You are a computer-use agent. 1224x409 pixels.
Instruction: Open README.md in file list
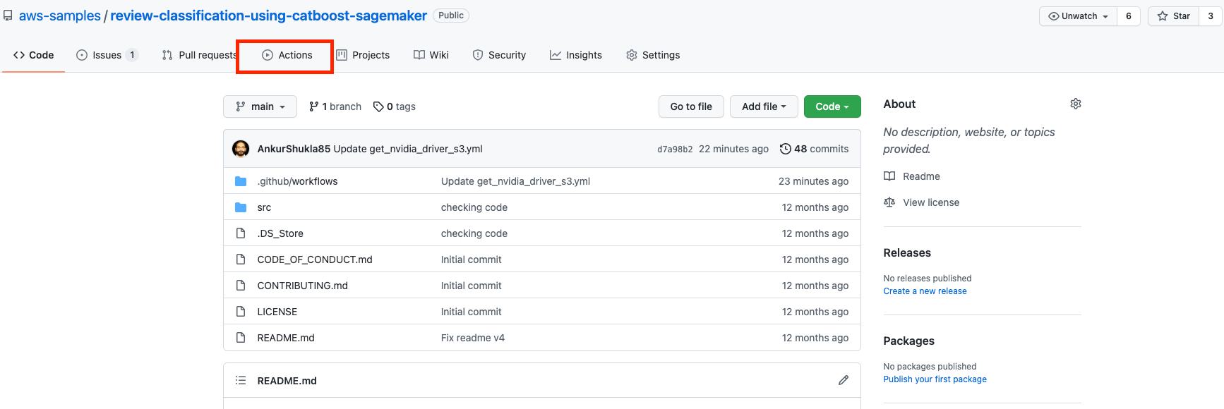coord(286,338)
